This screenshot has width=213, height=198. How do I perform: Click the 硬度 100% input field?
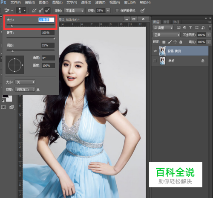(48, 32)
